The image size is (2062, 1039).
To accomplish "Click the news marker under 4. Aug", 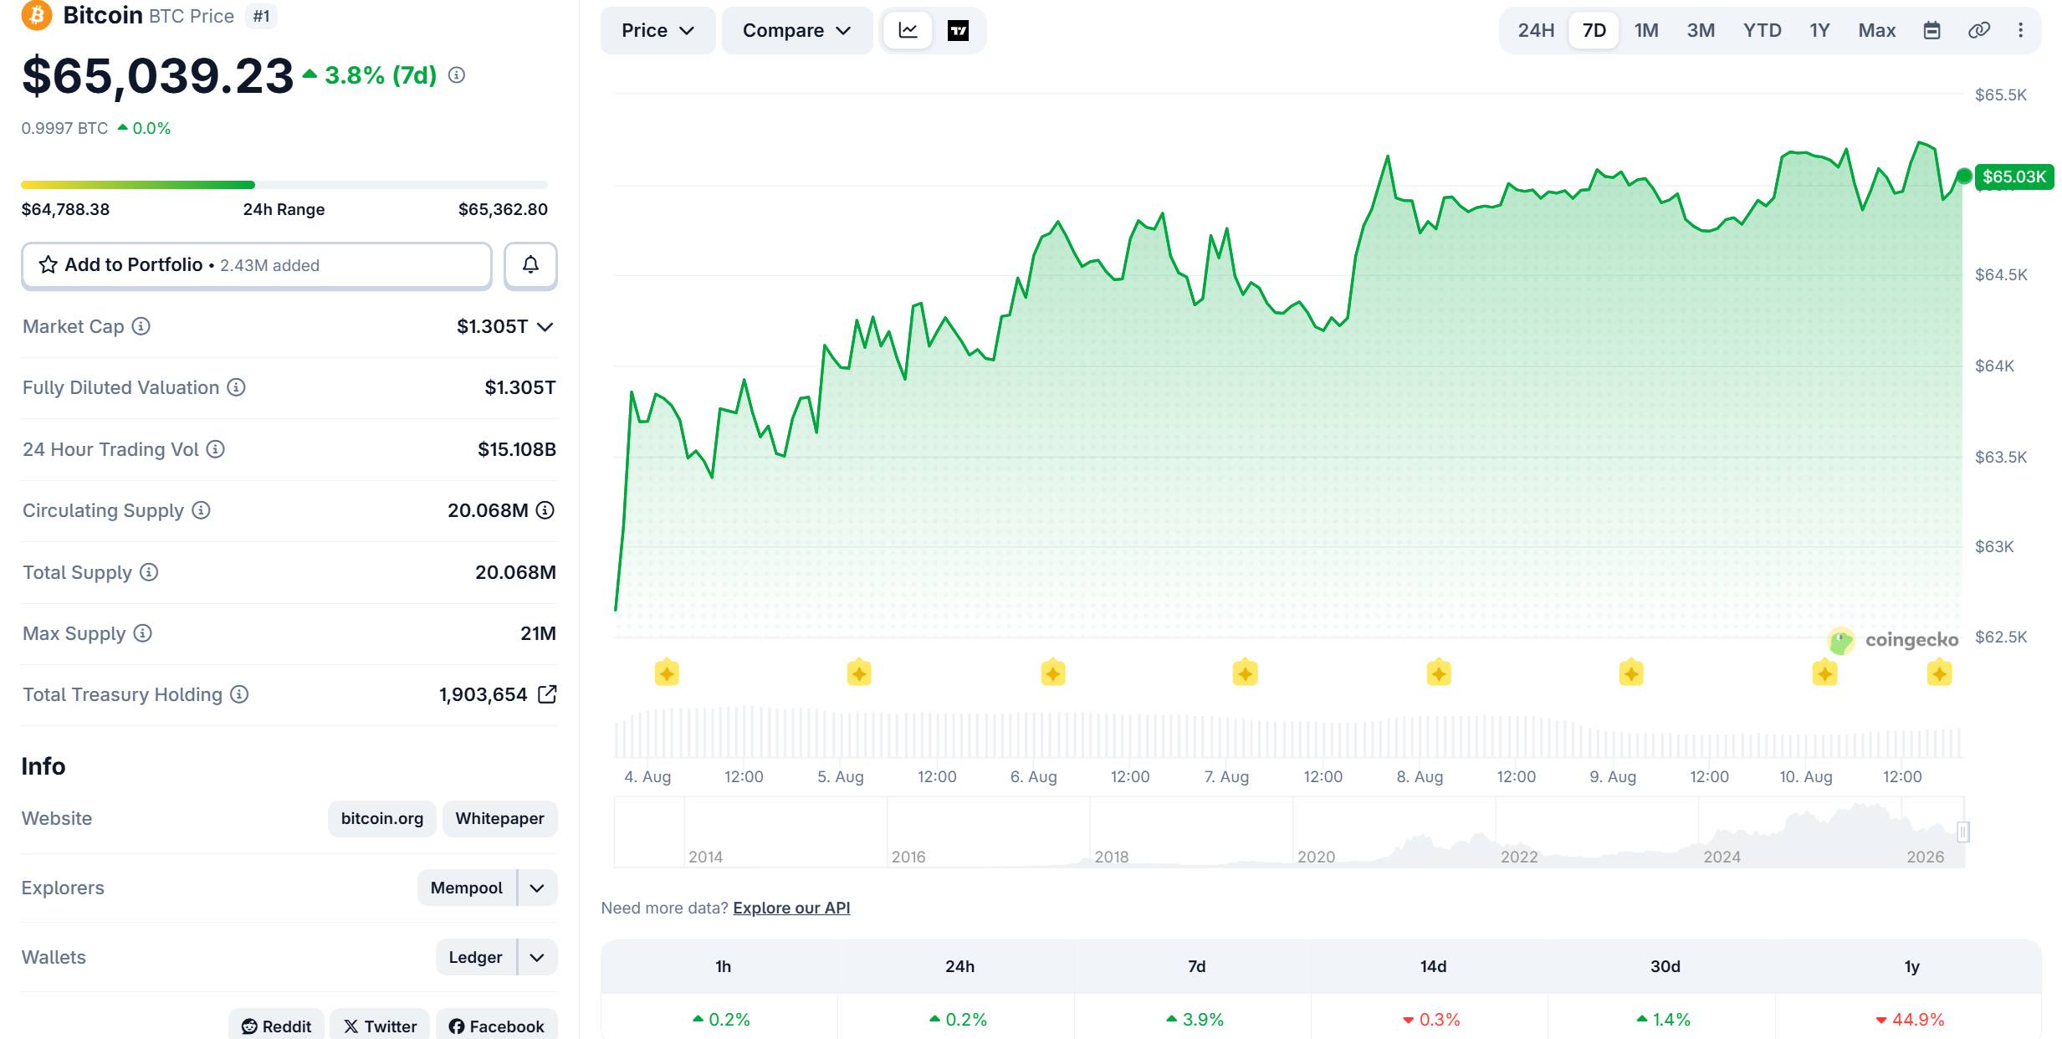I will click(667, 673).
